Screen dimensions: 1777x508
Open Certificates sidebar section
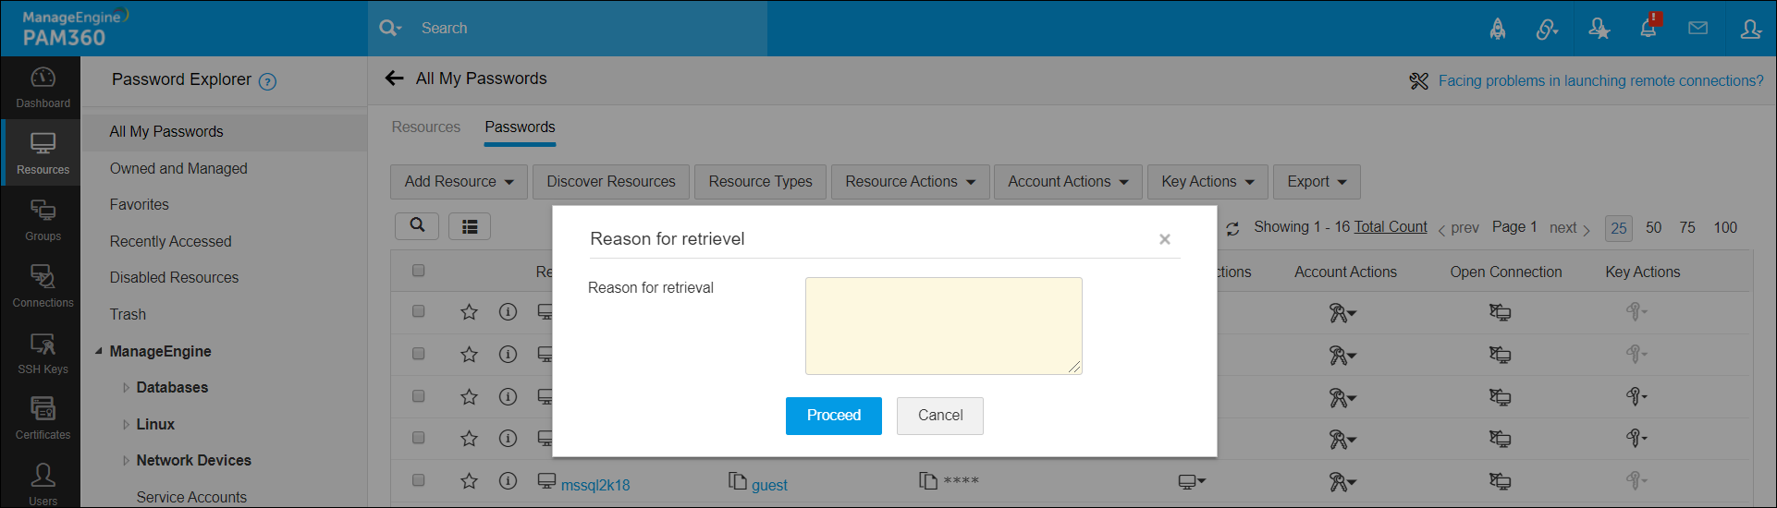click(43, 418)
